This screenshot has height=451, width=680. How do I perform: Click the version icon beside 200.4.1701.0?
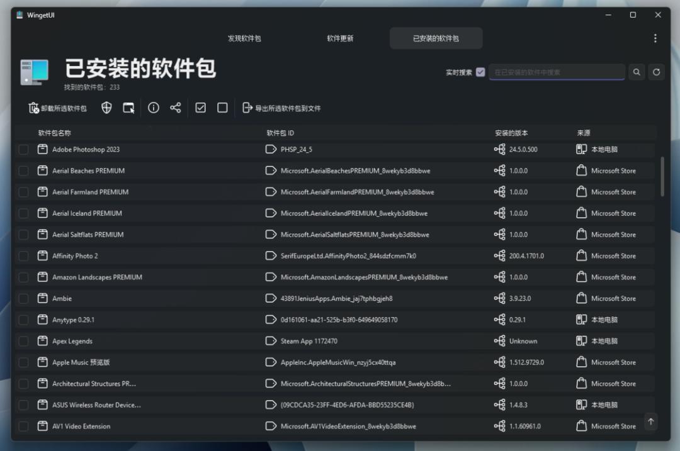click(499, 256)
